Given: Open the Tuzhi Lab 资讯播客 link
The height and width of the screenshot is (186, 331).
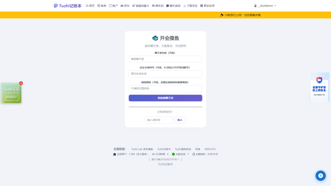Looking at the screenshot, I should 142,149.
